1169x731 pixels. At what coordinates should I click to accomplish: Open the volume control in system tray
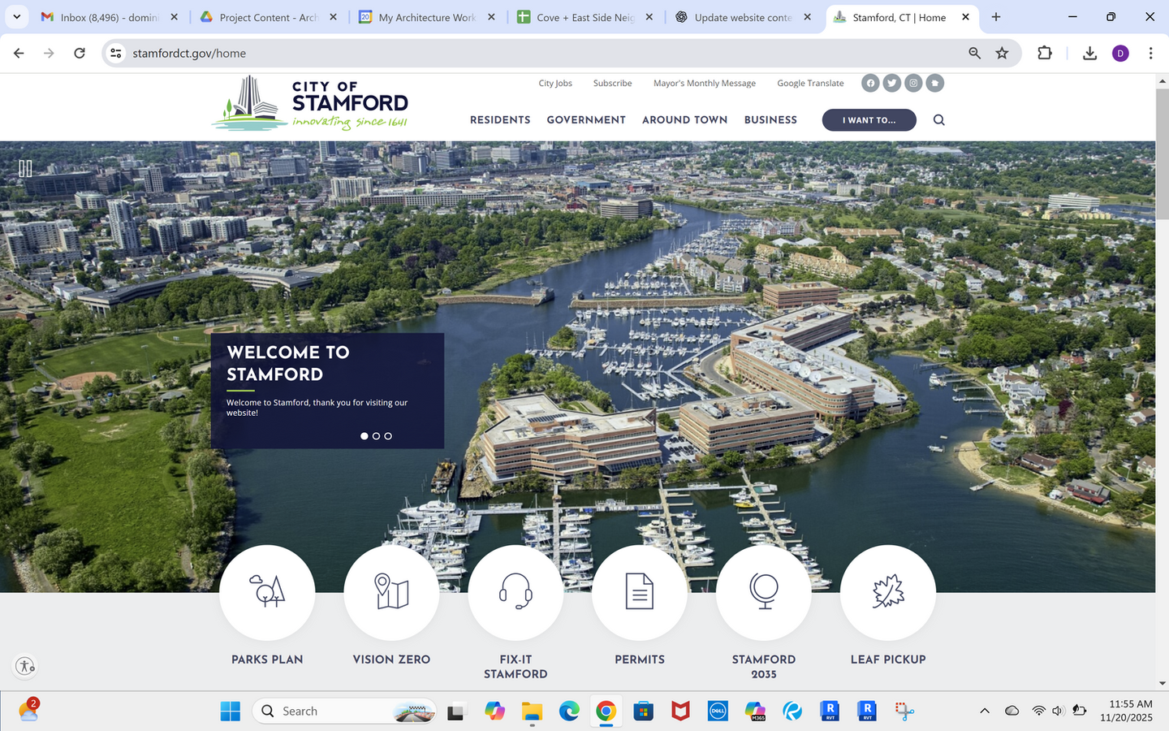coord(1057,712)
